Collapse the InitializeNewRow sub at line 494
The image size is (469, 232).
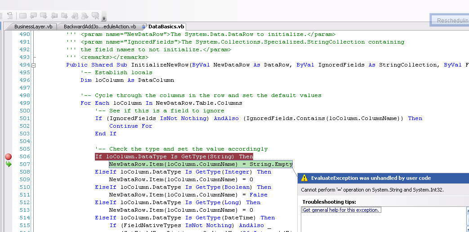(33, 65)
